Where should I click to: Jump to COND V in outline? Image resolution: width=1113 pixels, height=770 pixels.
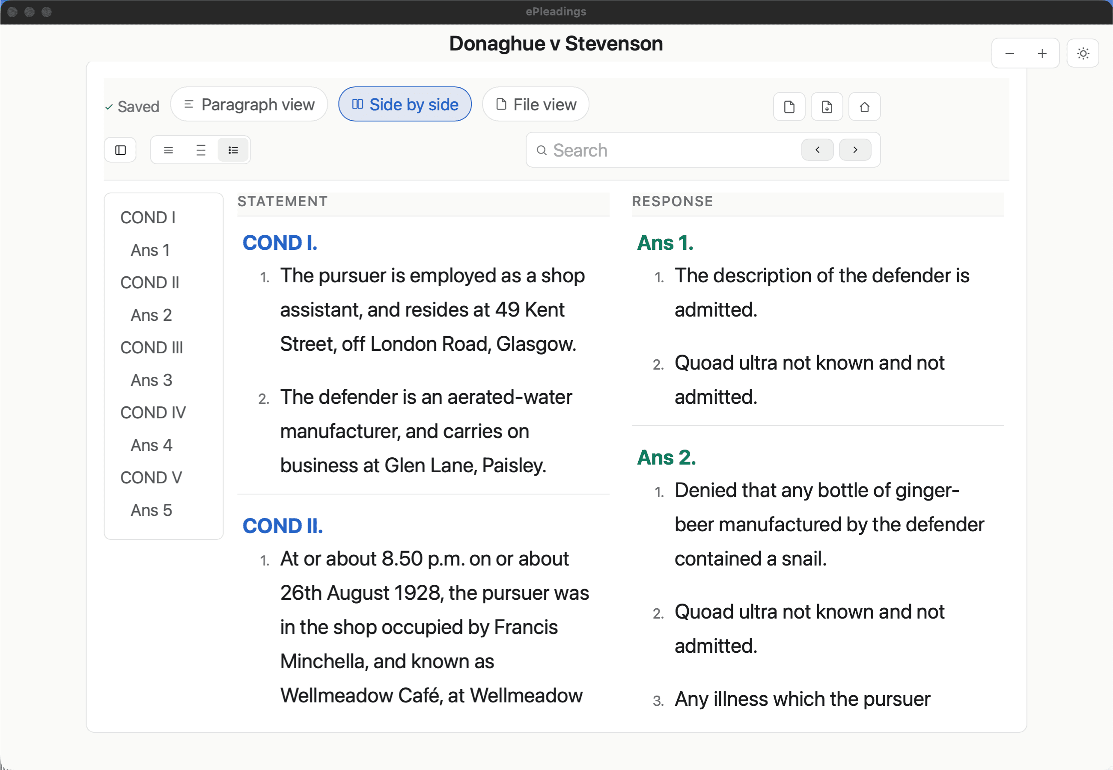point(151,478)
